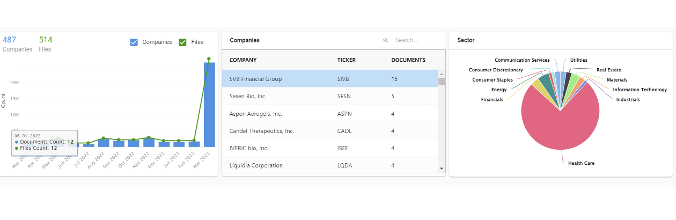Sort by the TICKER column header
This screenshot has height=220, width=676.
[346, 60]
